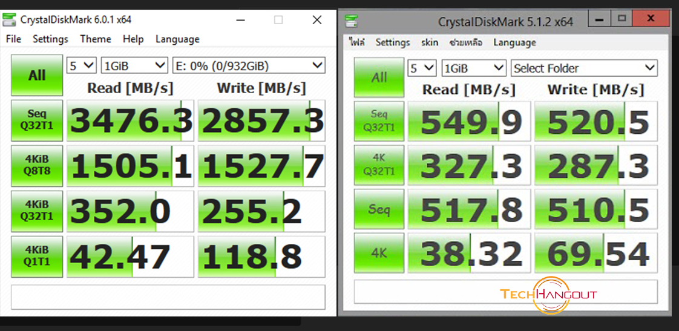The height and width of the screenshot is (331, 679).
Task: Open 1GiB test size dropdown in 6.0.1
Action: coord(134,66)
